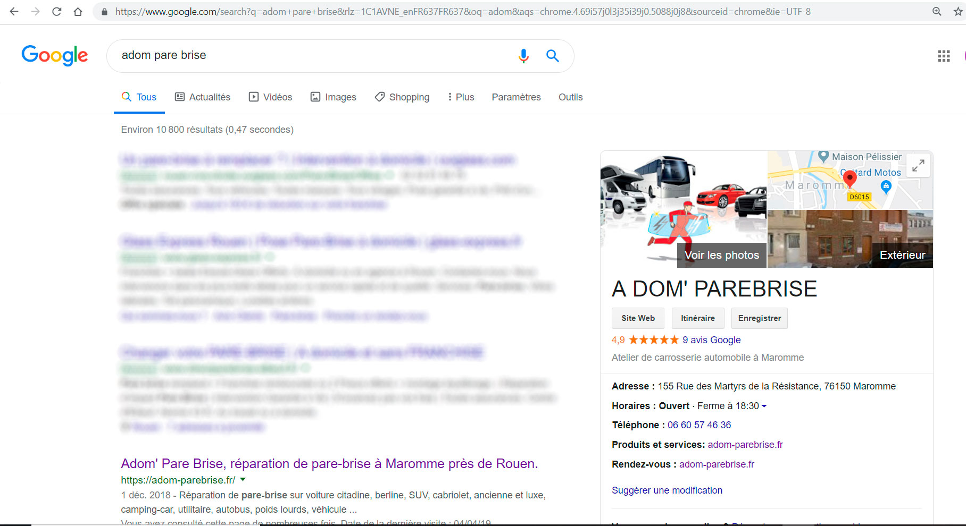
Task: Go back with the browser back arrow
Action: tap(14, 11)
